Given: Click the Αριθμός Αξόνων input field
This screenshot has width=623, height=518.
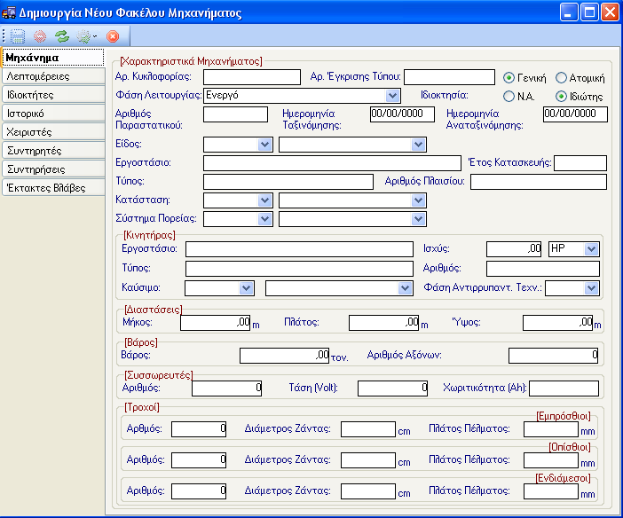Looking at the screenshot, I should (x=554, y=356).
